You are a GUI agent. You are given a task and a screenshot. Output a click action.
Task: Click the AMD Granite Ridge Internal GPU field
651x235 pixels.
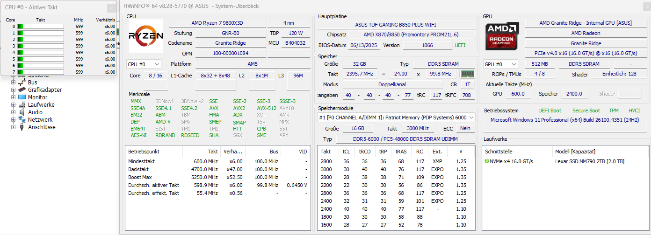(x=586, y=23)
